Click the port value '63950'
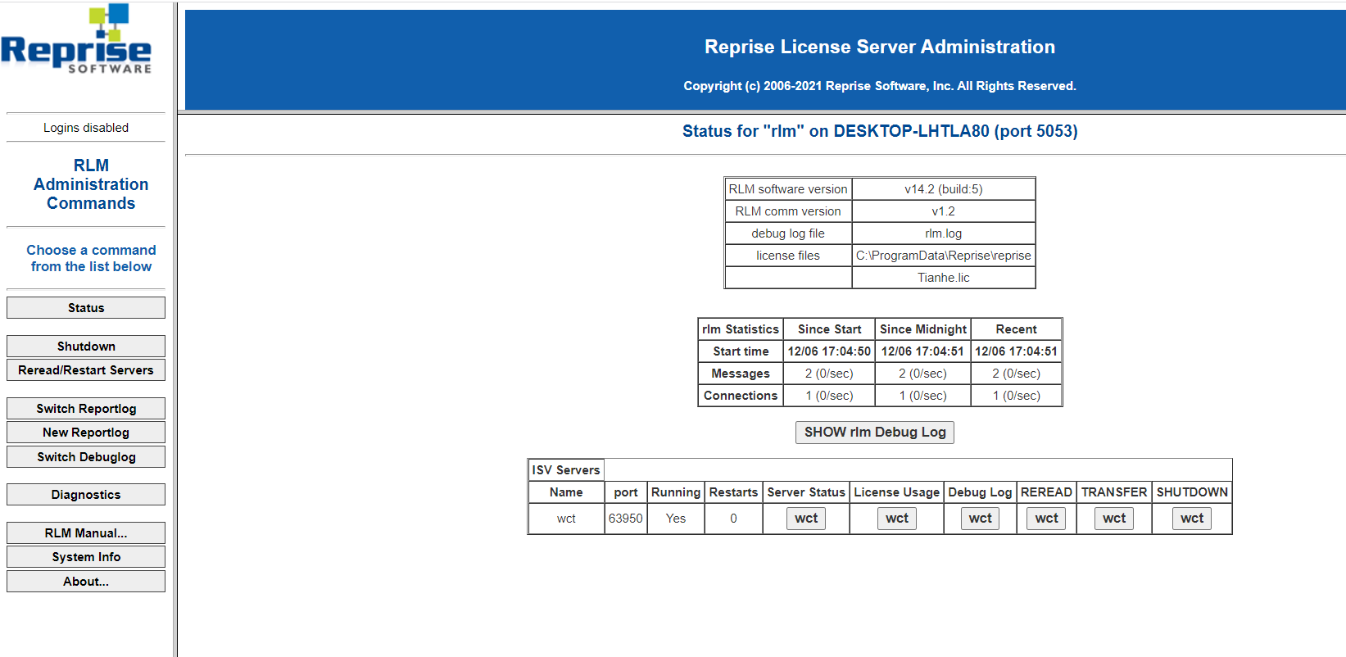The width and height of the screenshot is (1346, 657). 626,519
